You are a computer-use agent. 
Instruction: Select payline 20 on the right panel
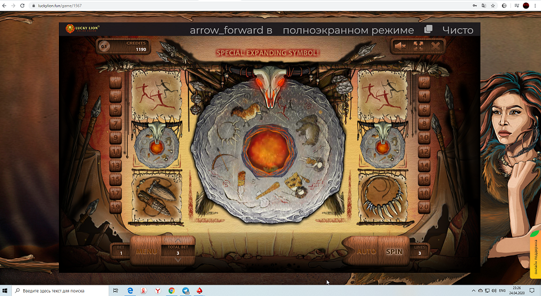coord(424,207)
